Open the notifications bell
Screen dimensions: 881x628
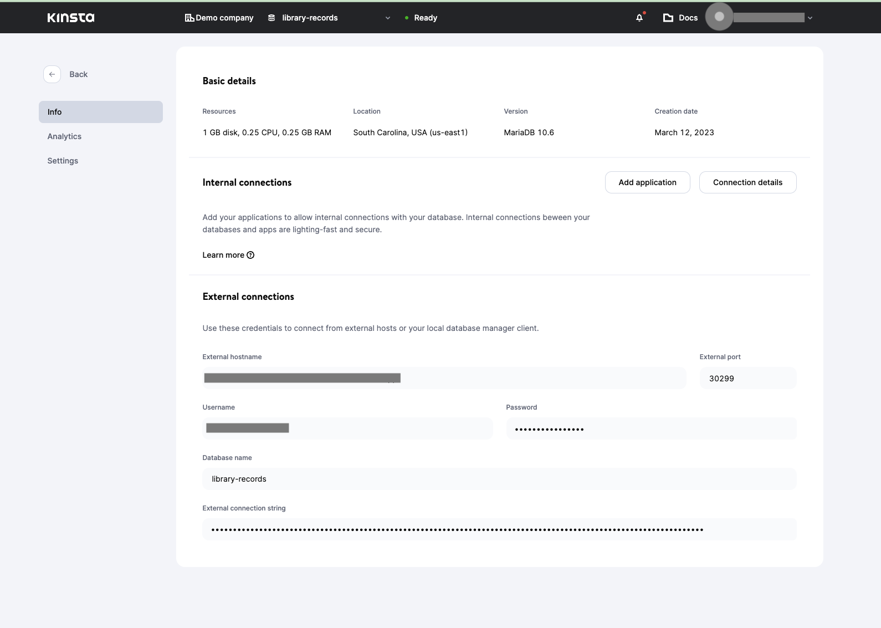(639, 18)
